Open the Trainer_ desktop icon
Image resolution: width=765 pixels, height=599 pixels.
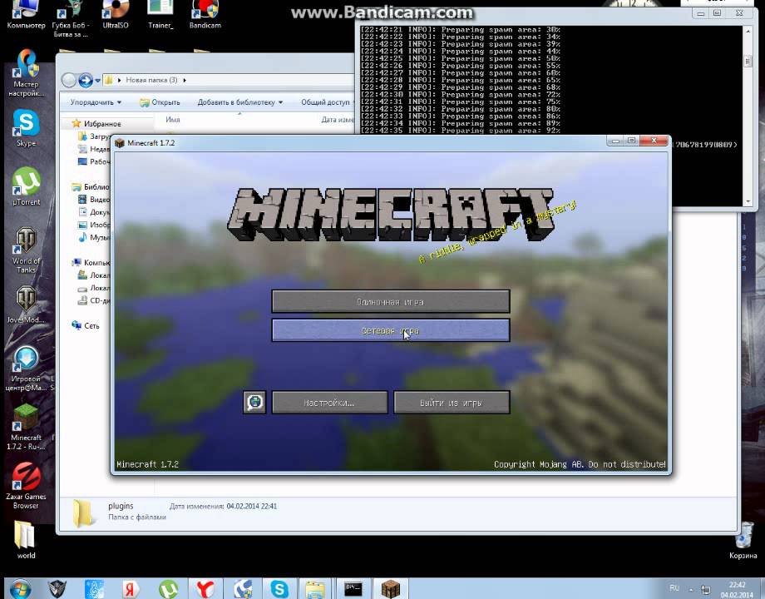(x=160, y=15)
